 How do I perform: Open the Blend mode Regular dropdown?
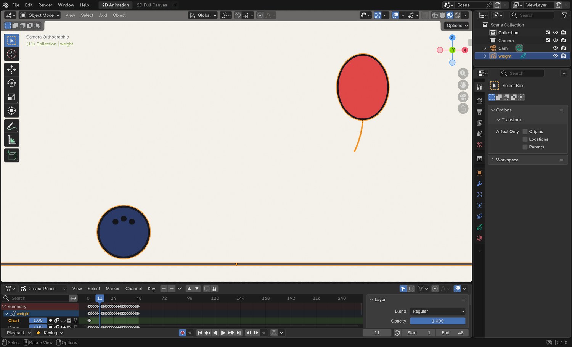(x=438, y=311)
